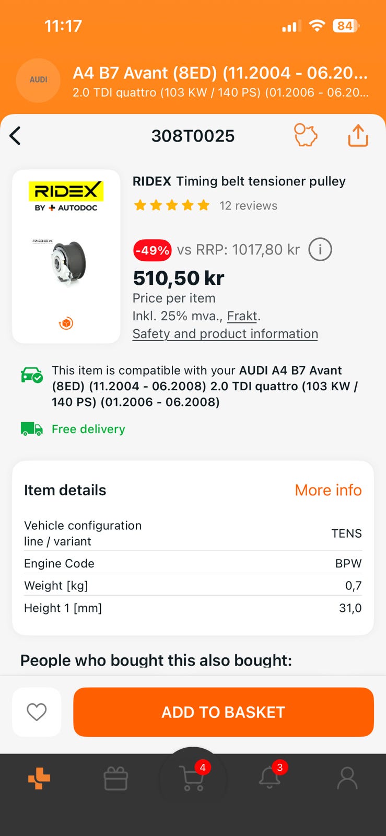Open the gift offers tab
386x836 pixels.
[115, 779]
